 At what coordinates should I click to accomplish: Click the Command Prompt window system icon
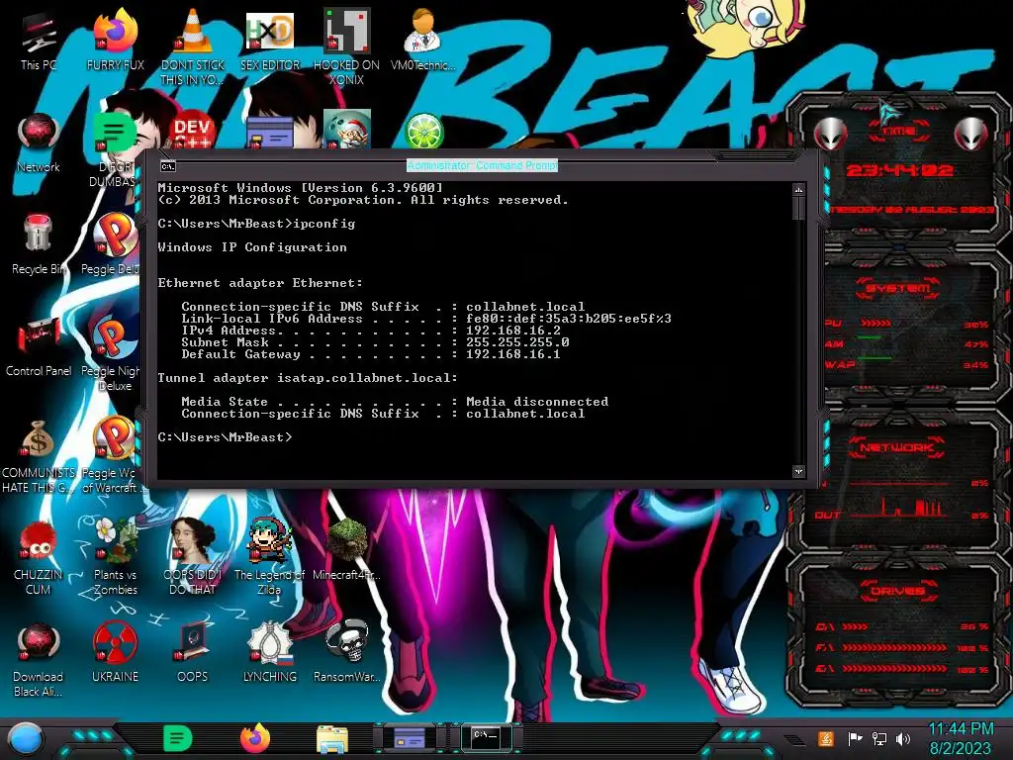pyautogui.click(x=168, y=166)
